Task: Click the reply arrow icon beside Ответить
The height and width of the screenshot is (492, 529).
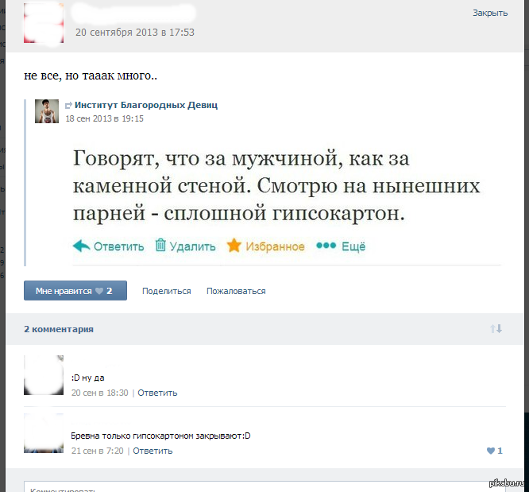Action: (x=81, y=246)
